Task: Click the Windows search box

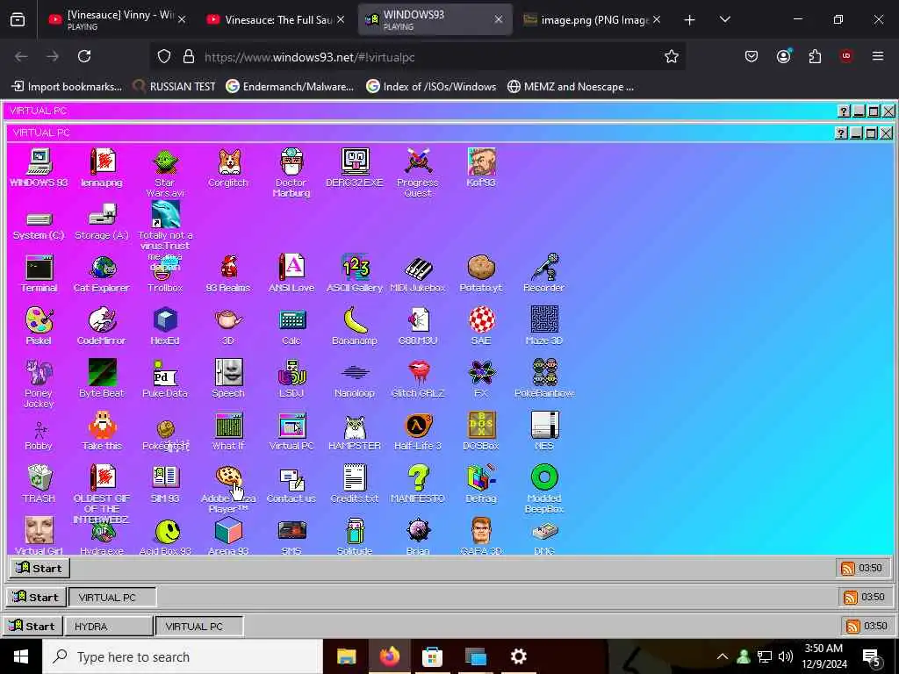Action: (183, 656)
